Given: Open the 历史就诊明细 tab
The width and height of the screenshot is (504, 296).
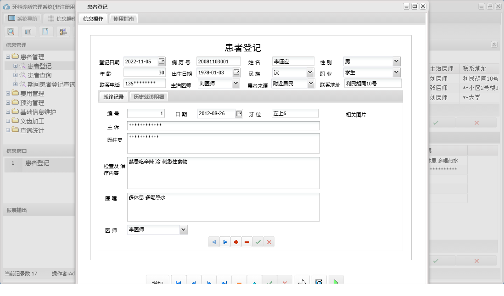Looking at the screenshot, I should 150,97.
